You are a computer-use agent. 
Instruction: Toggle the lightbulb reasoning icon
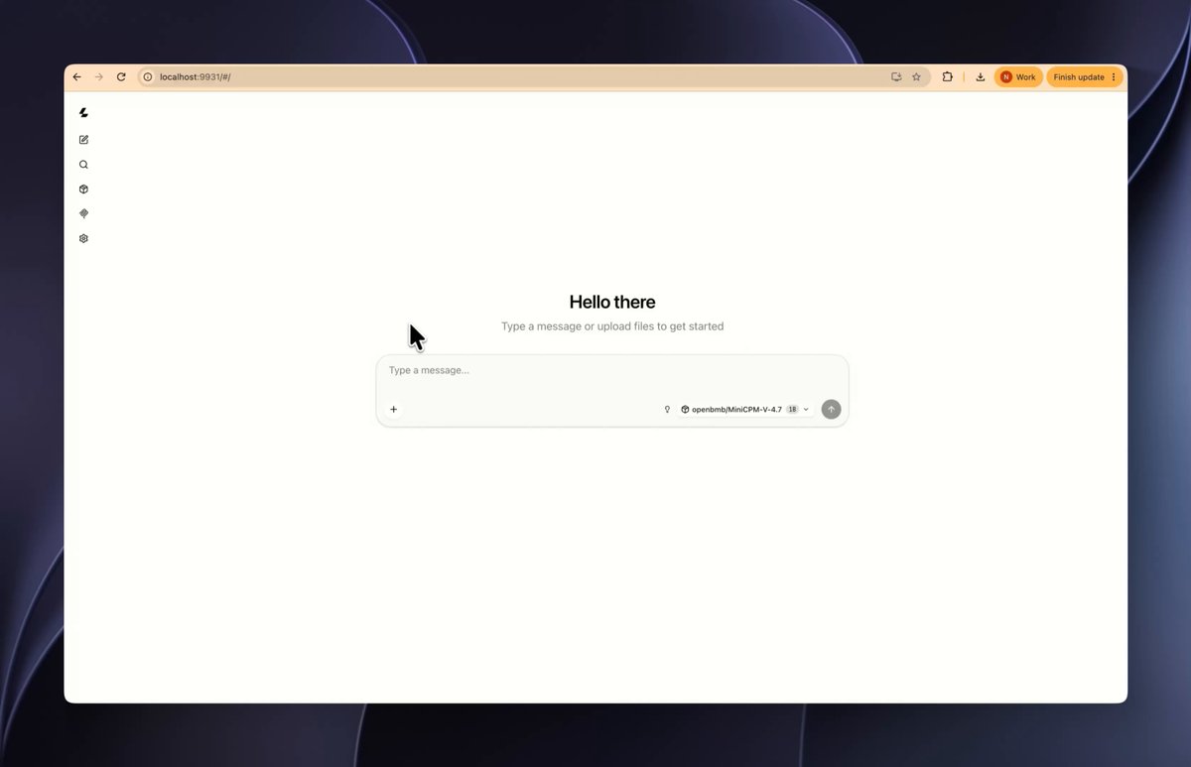[667, 409]
